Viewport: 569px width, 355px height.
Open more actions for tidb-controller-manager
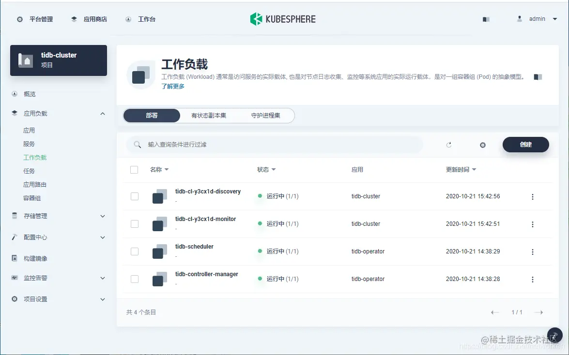pos(532,279)
